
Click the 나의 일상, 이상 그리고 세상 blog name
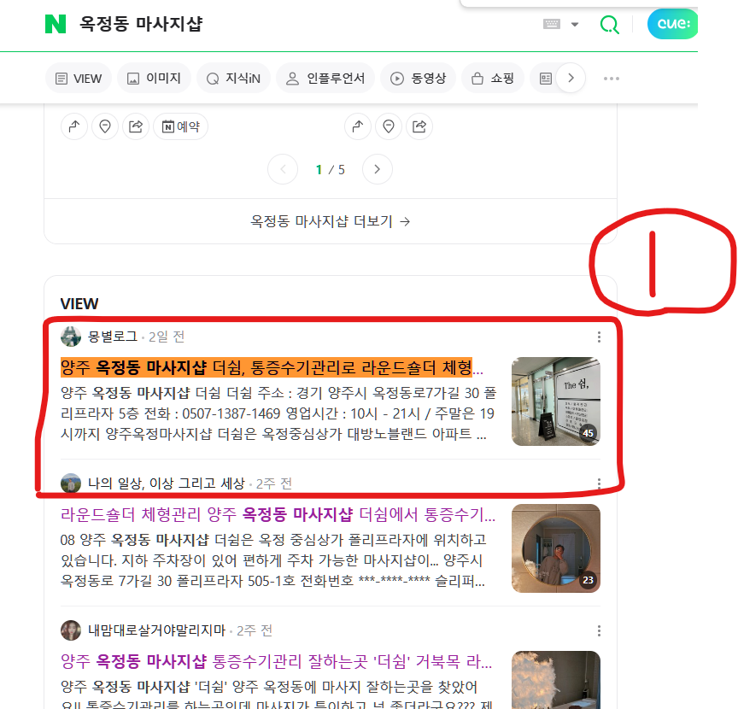pyautogui.click(x=167, y=483)
